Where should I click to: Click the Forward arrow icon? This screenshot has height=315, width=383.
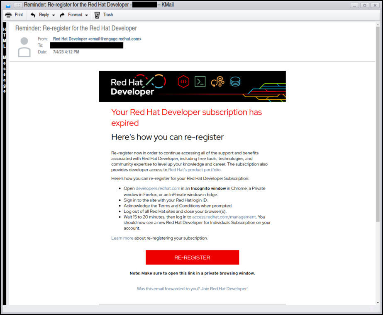pos(62,15)
